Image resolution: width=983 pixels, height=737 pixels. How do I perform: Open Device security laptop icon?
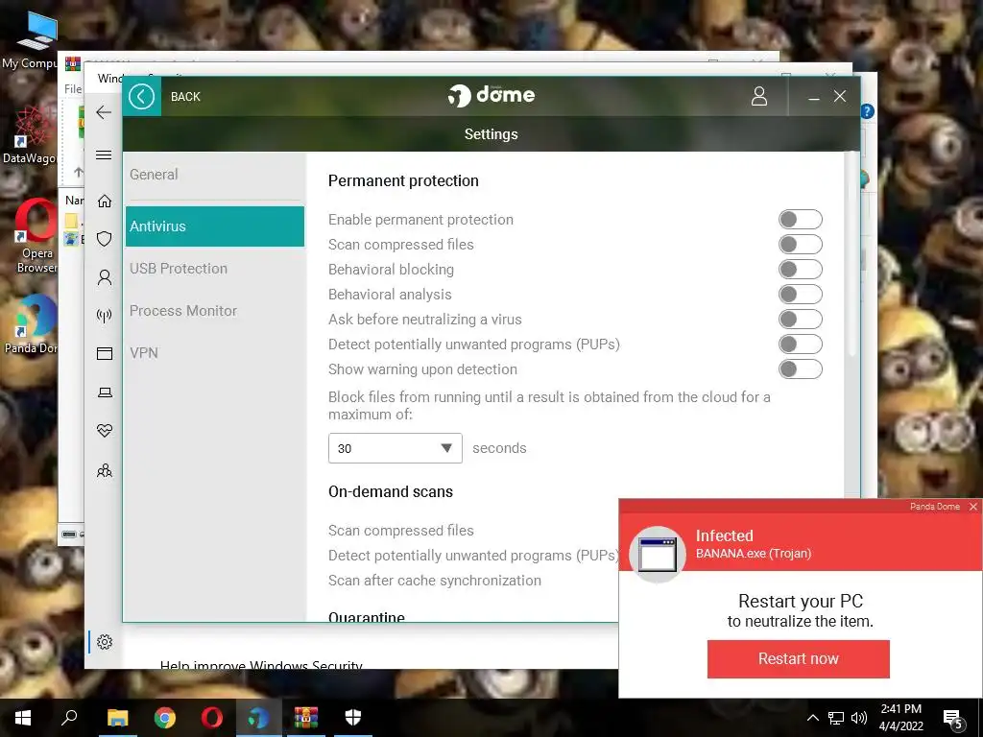pos(105,392)
